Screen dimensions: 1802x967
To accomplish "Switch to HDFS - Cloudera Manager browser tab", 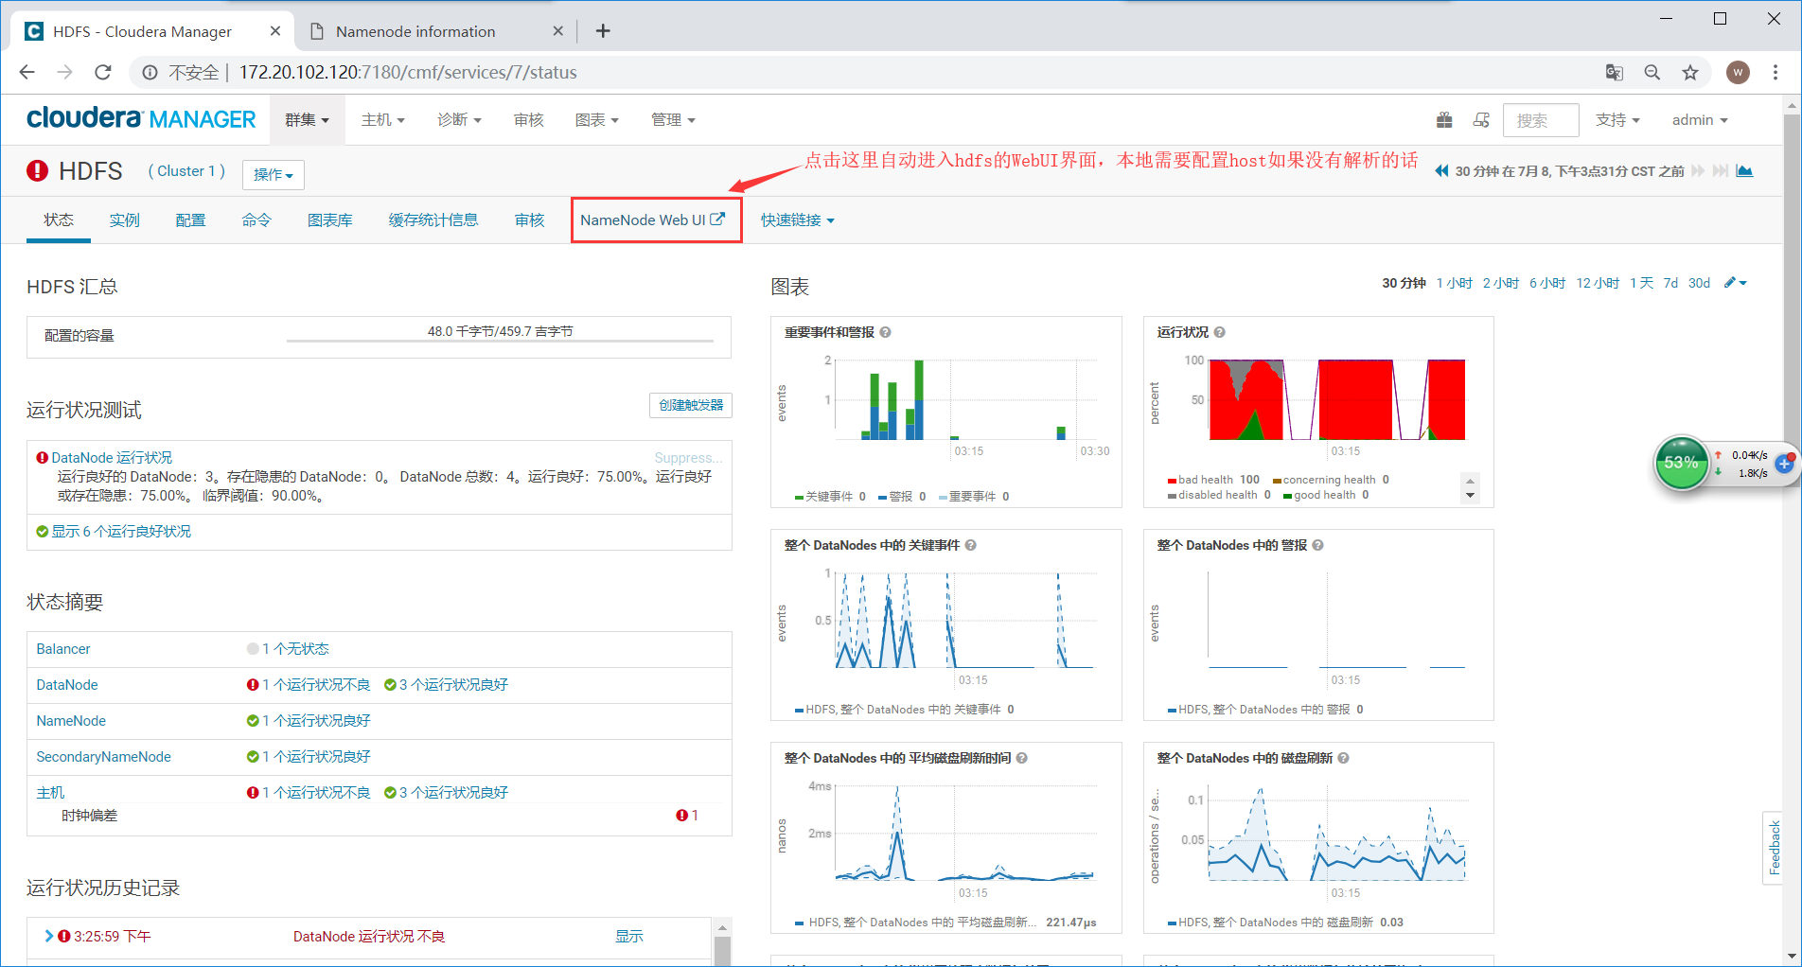I will (x=152, y=31).
